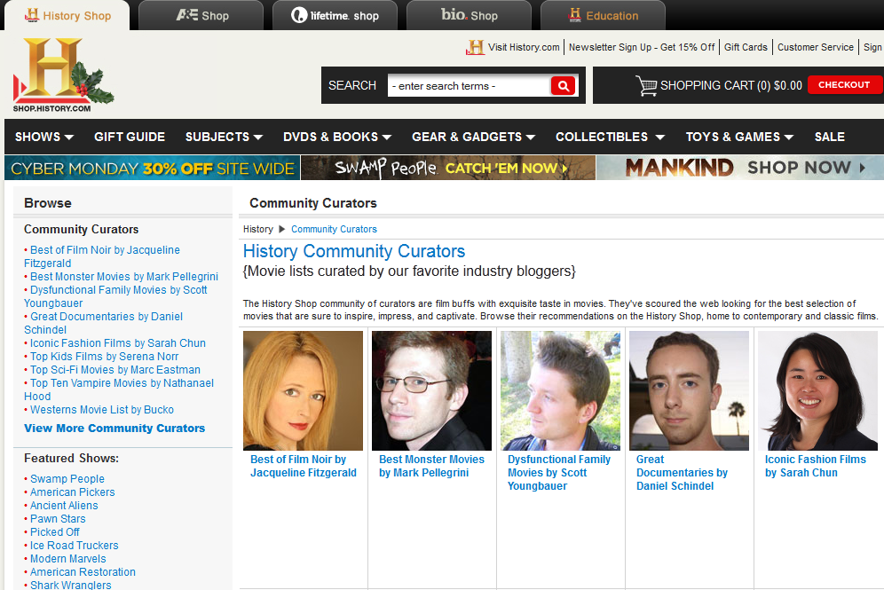
Task: Click the red search magnifier button
Action: (x=563, y=86)
